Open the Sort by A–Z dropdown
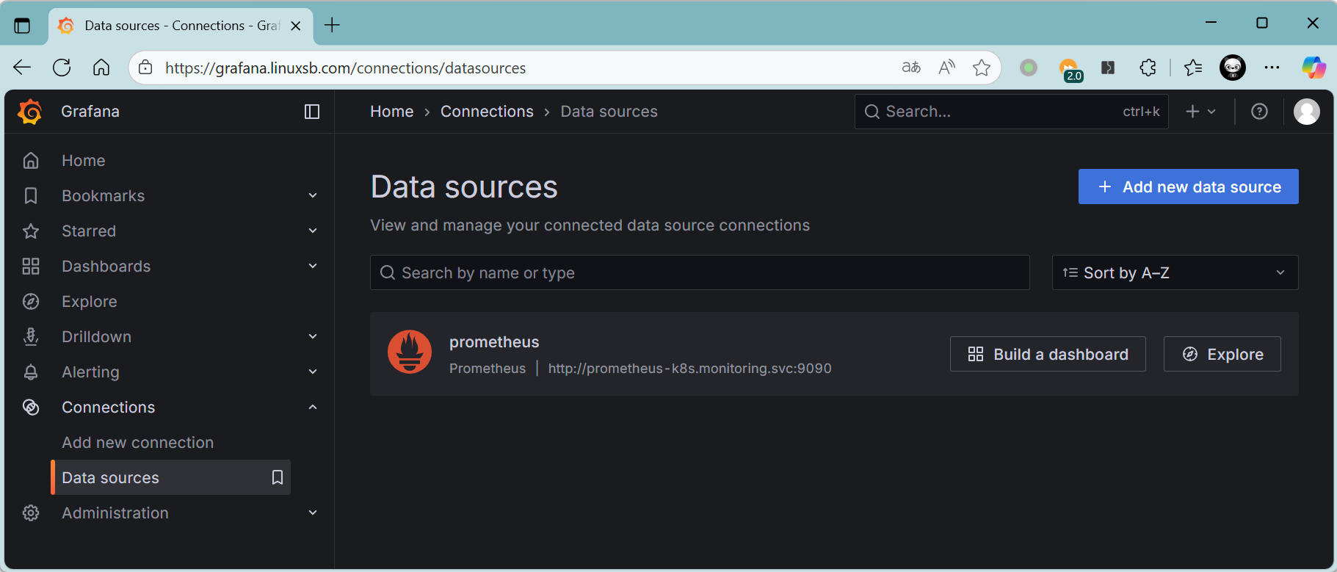The height and width of the screenshot is (572, 1337). 1174,272
